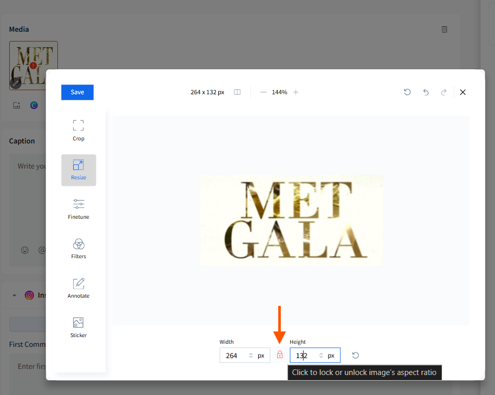The height and width of the screenshot is (395, 495).
Task: Open the Finetune adjustments
Action: pos(78,209)
